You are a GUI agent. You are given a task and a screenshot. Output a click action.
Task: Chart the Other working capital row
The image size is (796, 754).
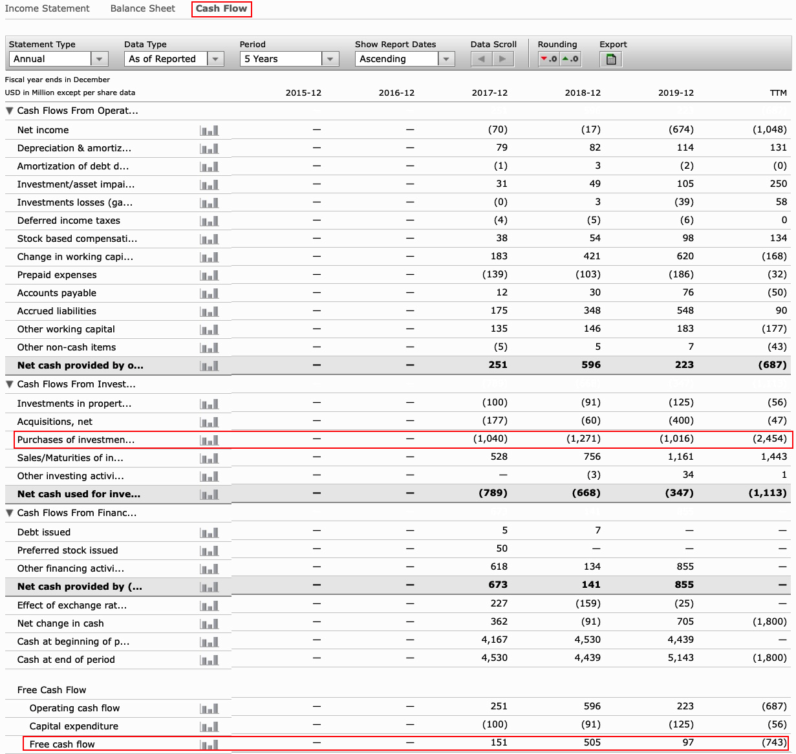tap(210, 330)
